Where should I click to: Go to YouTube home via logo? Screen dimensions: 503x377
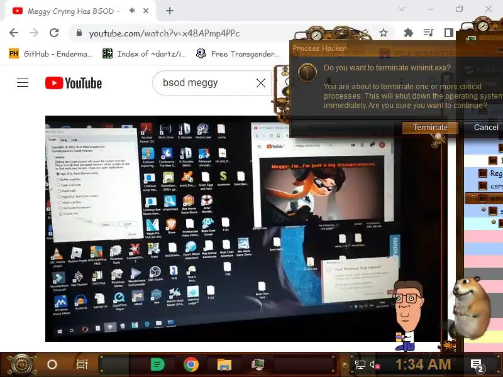(74, 83)
